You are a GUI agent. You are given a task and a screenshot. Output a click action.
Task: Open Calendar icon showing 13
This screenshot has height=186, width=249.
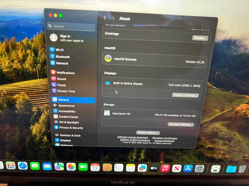click(95, 167)
